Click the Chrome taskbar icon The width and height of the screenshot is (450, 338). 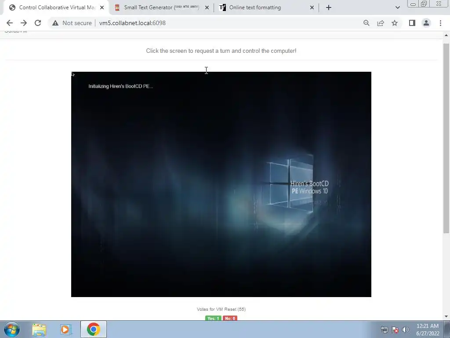[93, 329]
